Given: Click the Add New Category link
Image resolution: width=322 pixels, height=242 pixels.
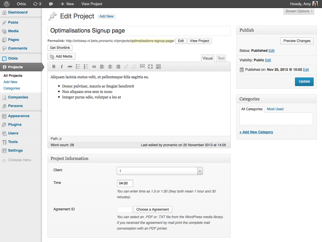Looking at the screenshot, I should pyautogui.click(x=256, y=132).
